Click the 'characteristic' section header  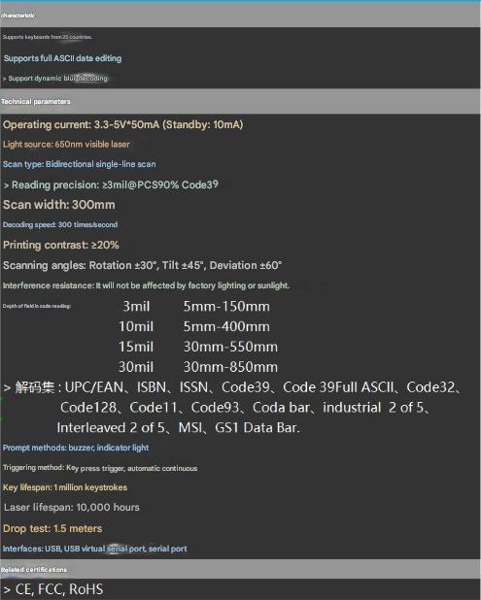[240, 16]
